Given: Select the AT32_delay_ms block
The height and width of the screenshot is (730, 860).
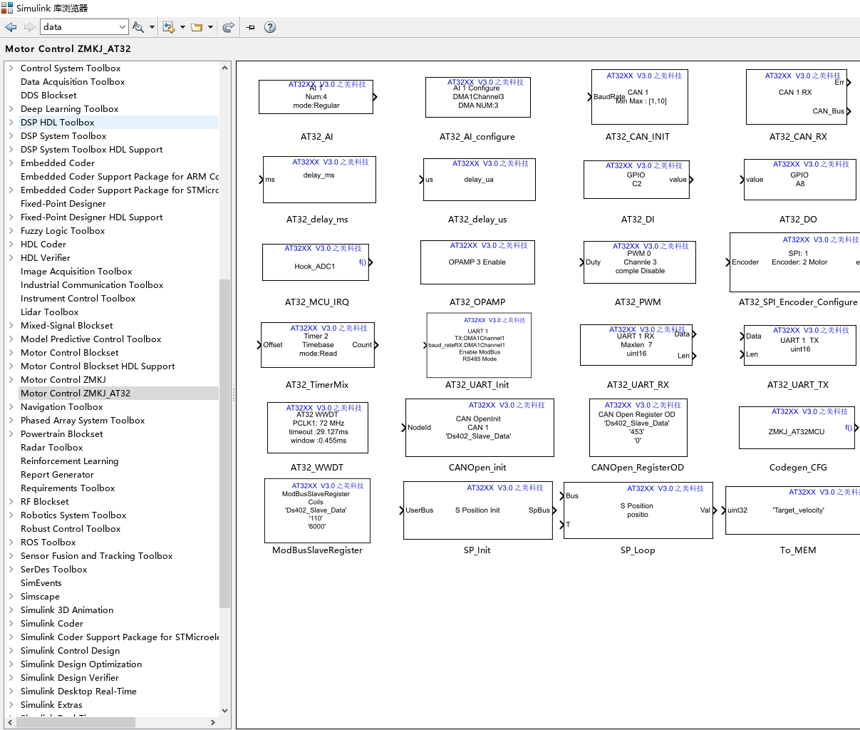Looking at the screenshot, I should coord(319,180).
